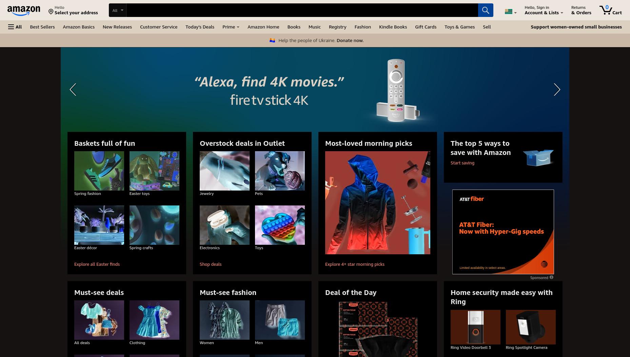Click Start saving link
This screenshot has height=357, width=630.
(x=462, y=163)
